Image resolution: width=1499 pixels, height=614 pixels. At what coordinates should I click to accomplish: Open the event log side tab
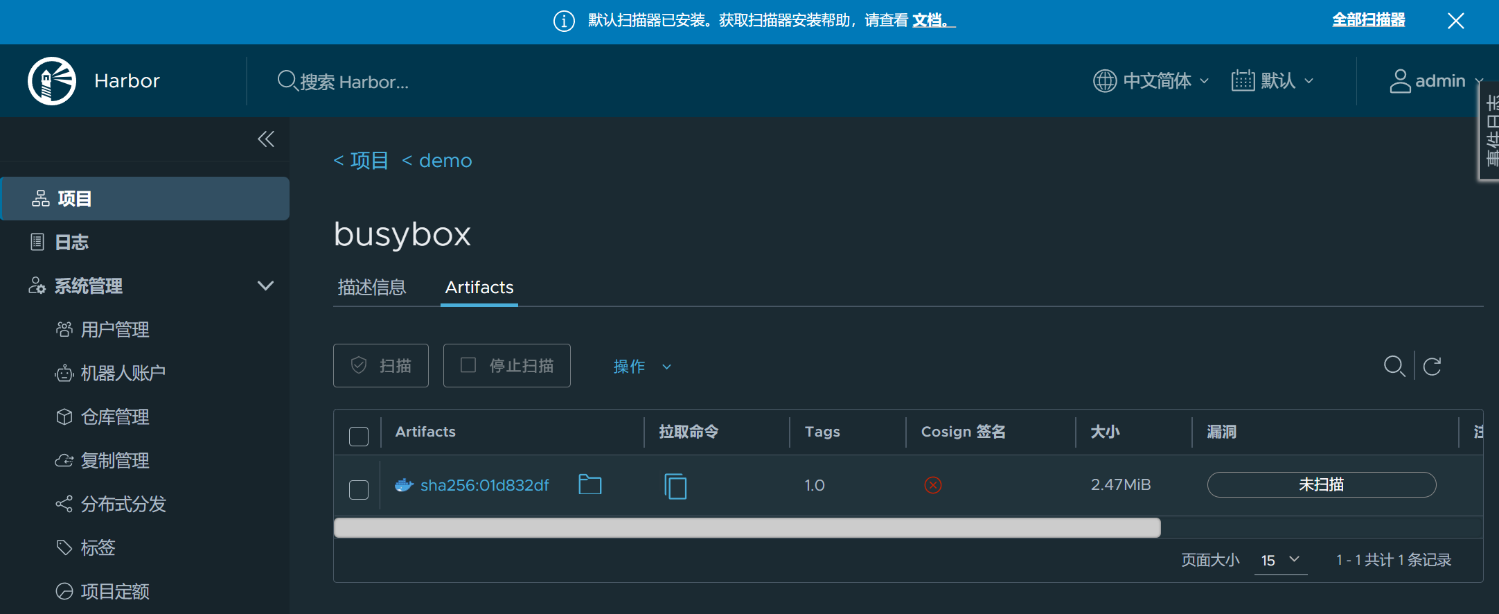point(1489,132)
